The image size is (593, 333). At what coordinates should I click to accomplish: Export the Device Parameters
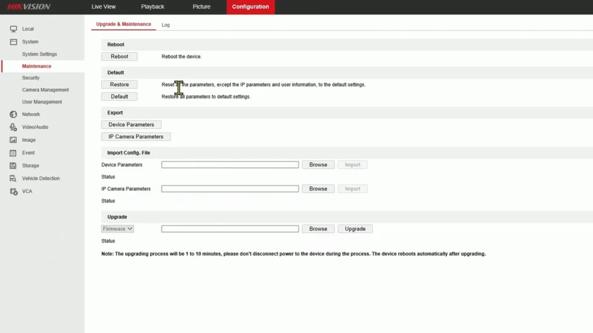pos(131,124)
